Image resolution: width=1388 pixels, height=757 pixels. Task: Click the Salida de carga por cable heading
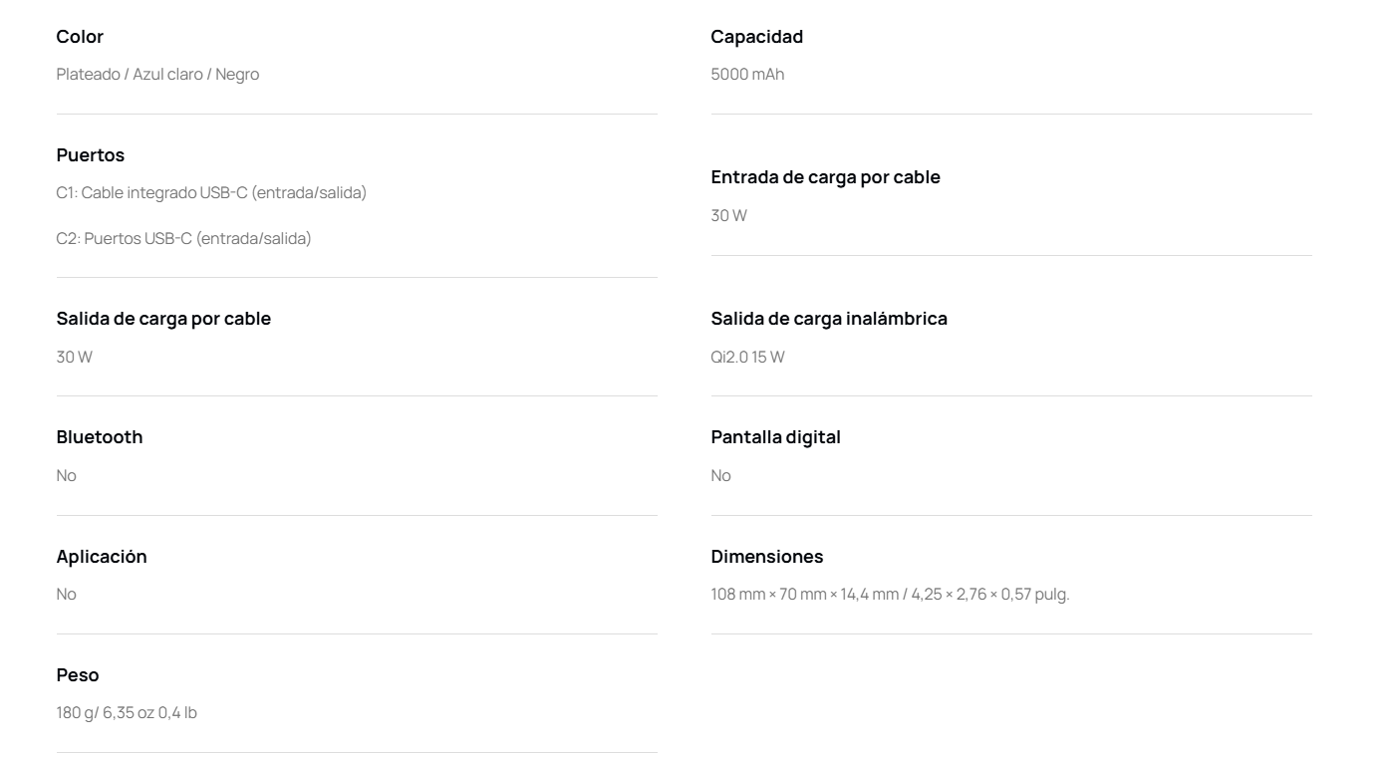pyautogui.click(x=163, y=319)
